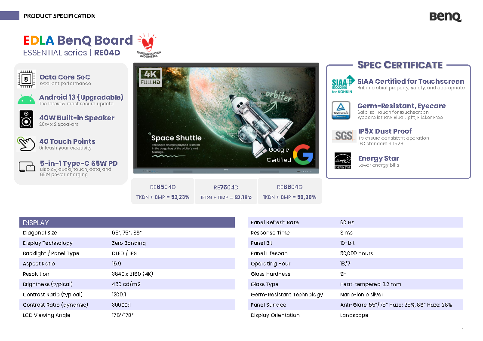This screenshot has height=341, width=483.
Task: Click '5-in-1 Type-C 65W PD' title
Action: 79,163
